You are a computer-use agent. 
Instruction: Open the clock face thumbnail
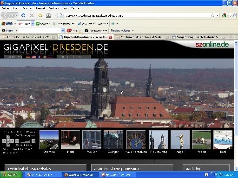click(136, 140)
